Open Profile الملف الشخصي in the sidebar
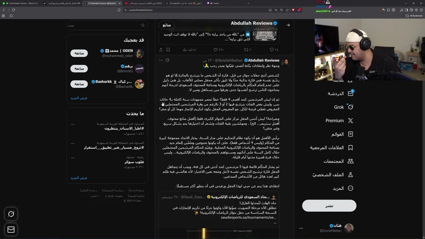Screen dimensions: 425x239 pos(333,175)
